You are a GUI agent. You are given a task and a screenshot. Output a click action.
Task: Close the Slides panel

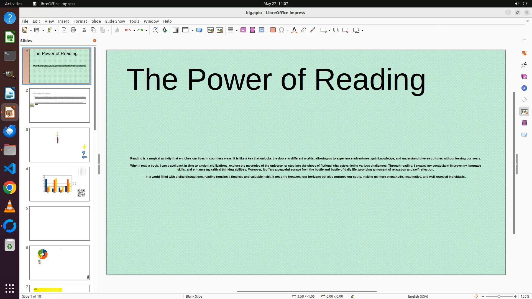[x=94, y=41]
